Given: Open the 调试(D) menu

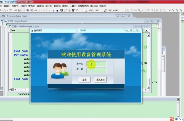Looking at the screenshot, I should 40,6.
